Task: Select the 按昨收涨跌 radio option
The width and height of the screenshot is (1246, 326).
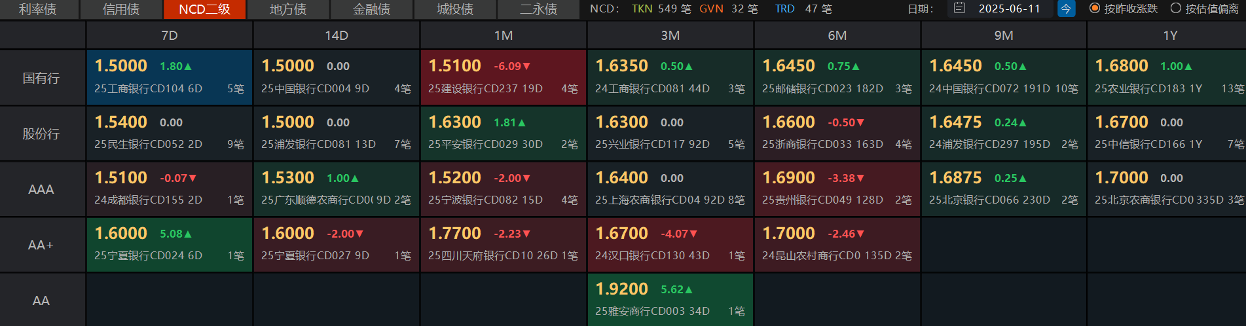Action: point(1124,9)
